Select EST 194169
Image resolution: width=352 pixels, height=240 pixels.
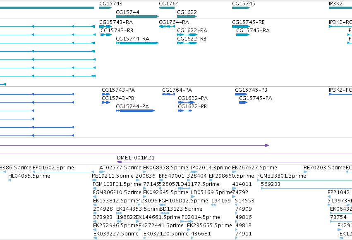[221, 201]
